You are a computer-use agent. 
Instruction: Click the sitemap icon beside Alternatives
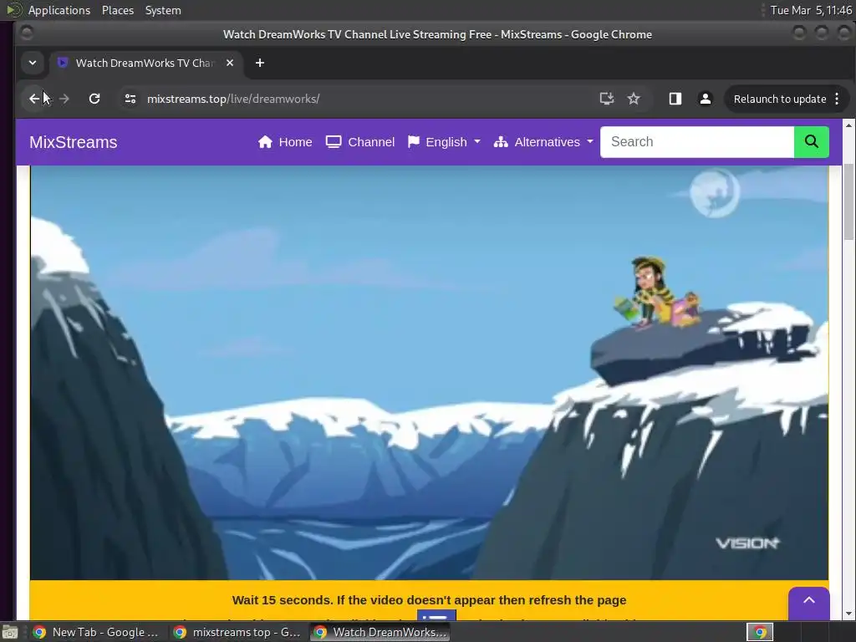coord(501,142)
